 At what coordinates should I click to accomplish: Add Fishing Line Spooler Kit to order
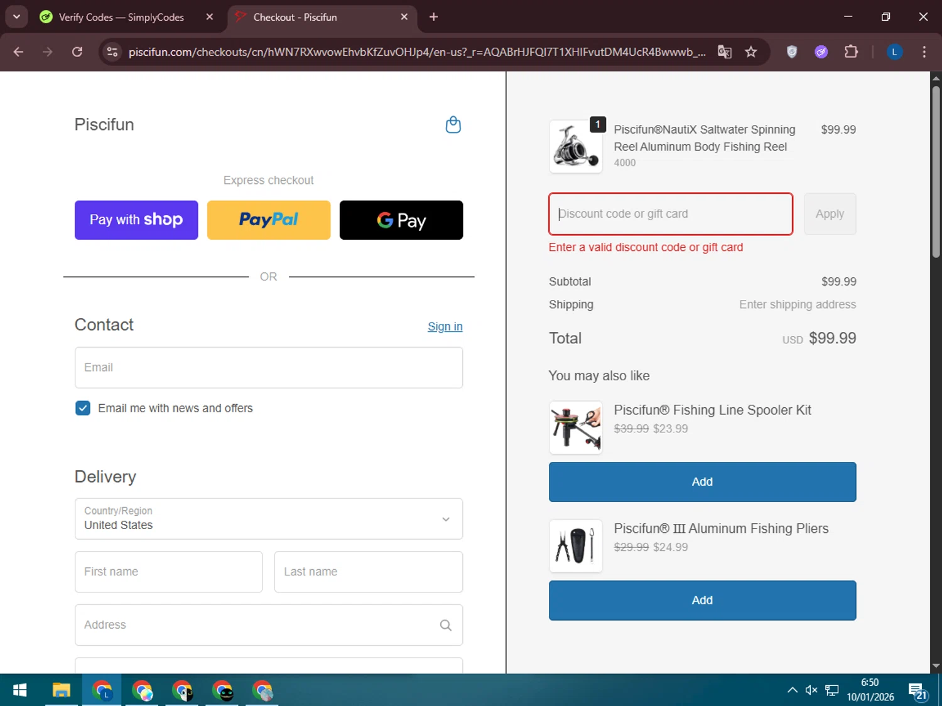702,482
